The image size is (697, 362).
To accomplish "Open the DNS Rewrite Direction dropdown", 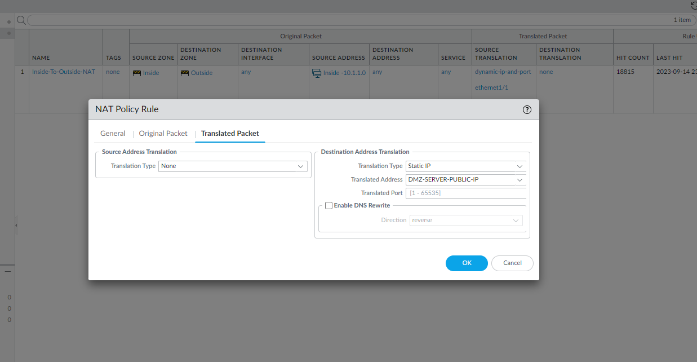I will tap(466, 220).
